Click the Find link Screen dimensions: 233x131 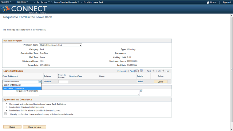click(132, 71)
